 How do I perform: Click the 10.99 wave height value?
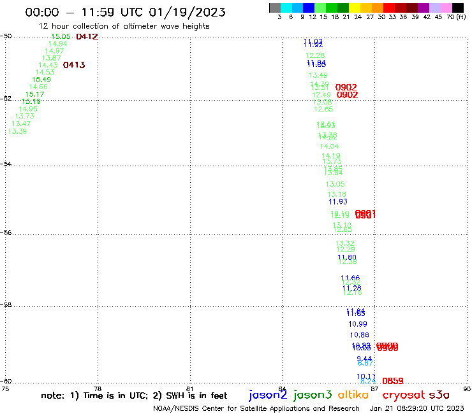(x=358, y=324)
